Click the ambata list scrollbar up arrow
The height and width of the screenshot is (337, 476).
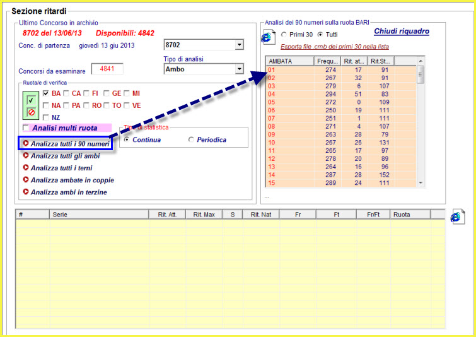421,61
